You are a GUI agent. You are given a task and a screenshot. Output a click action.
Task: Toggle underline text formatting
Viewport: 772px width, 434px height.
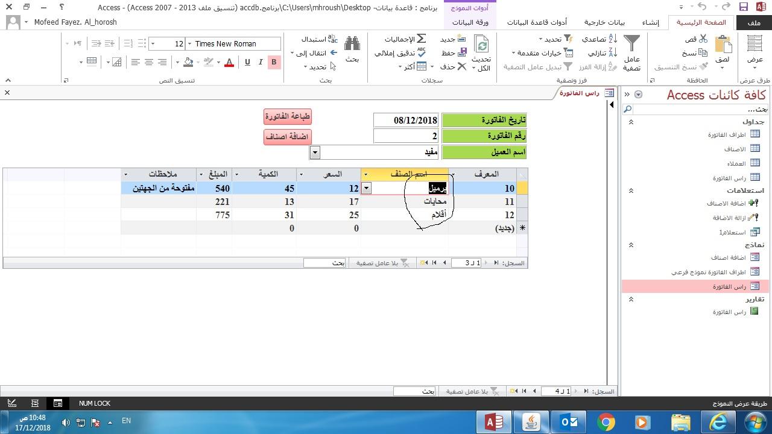coord(247,62)
